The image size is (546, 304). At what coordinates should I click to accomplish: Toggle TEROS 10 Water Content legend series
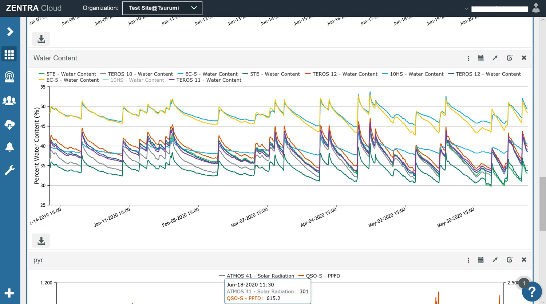(x=136, y=74)
